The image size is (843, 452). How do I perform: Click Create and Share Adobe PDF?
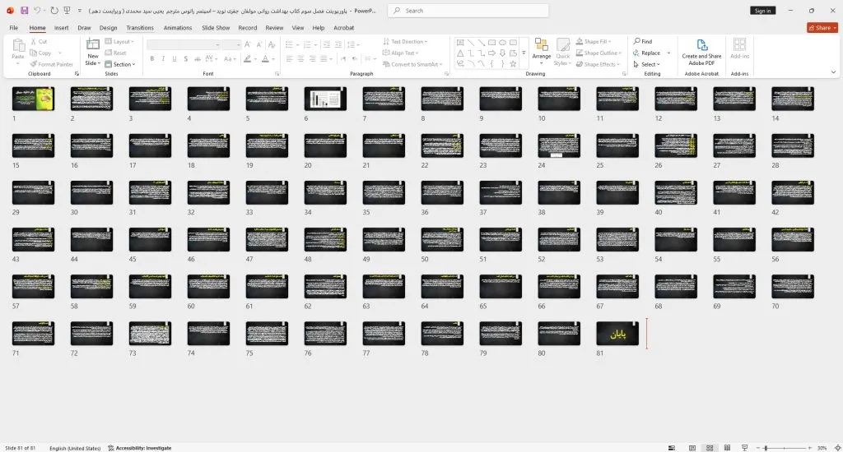coord(701,52)
